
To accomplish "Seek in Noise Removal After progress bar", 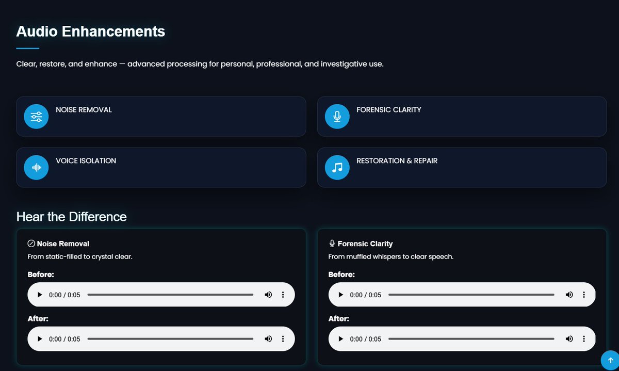I will (x=170, y=339).
